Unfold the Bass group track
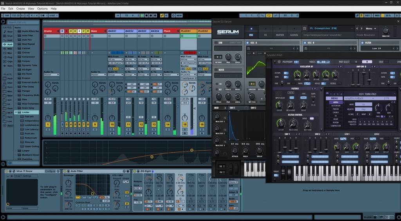The width and height of the screenshot is (401, 221). pos(105,31)
